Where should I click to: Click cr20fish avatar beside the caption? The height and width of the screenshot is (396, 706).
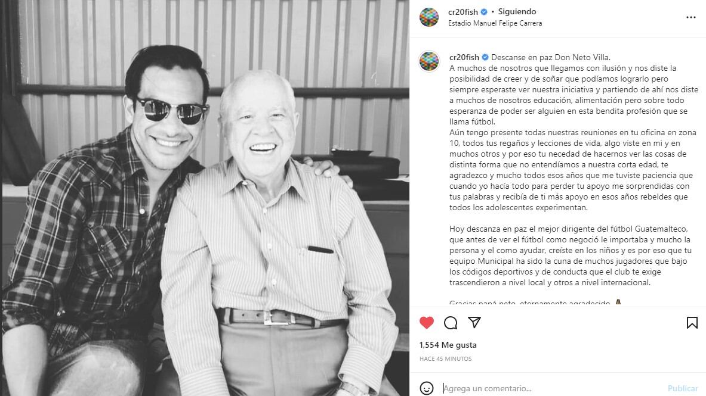(x=428, y=61)
